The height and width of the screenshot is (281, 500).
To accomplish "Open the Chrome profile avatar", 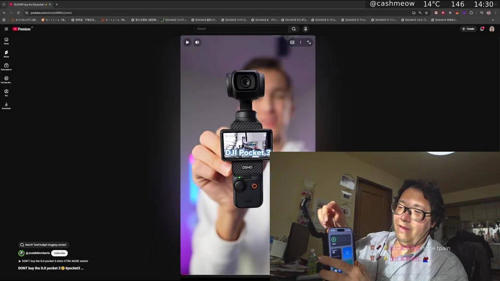I will click(x=489, y=12).
